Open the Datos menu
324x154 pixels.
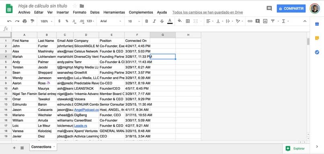pos(95,12)
